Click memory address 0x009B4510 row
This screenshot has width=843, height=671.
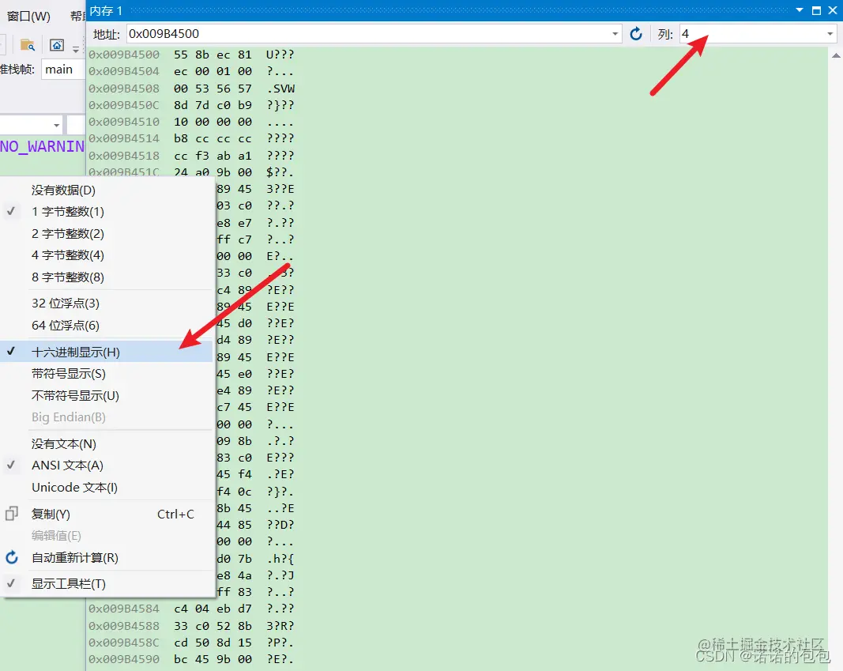(x=124, y=122)
